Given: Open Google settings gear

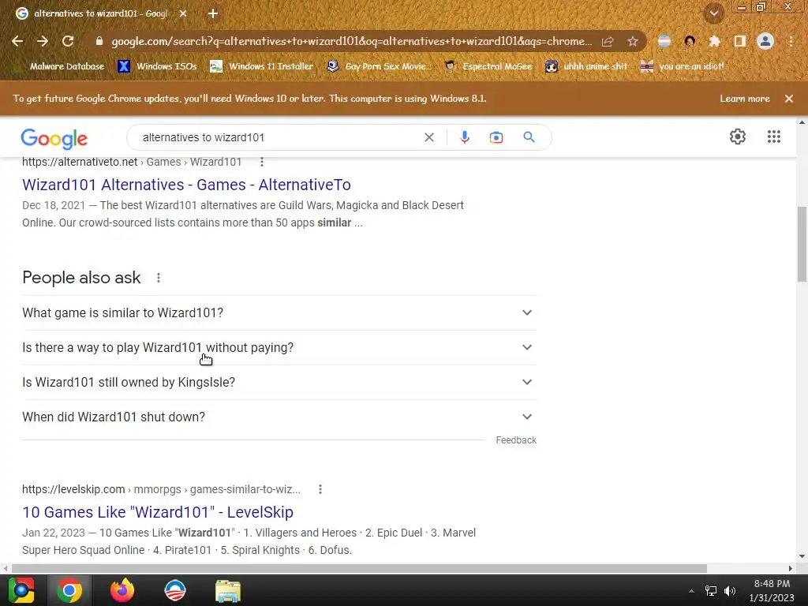Looking at the screenshot, I should click(x=738, y=137).
